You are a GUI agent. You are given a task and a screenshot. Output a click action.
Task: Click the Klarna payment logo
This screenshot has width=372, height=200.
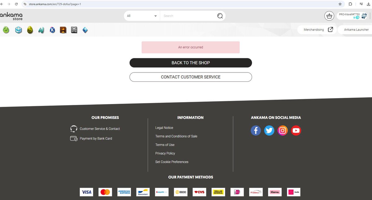click(275, 192)
